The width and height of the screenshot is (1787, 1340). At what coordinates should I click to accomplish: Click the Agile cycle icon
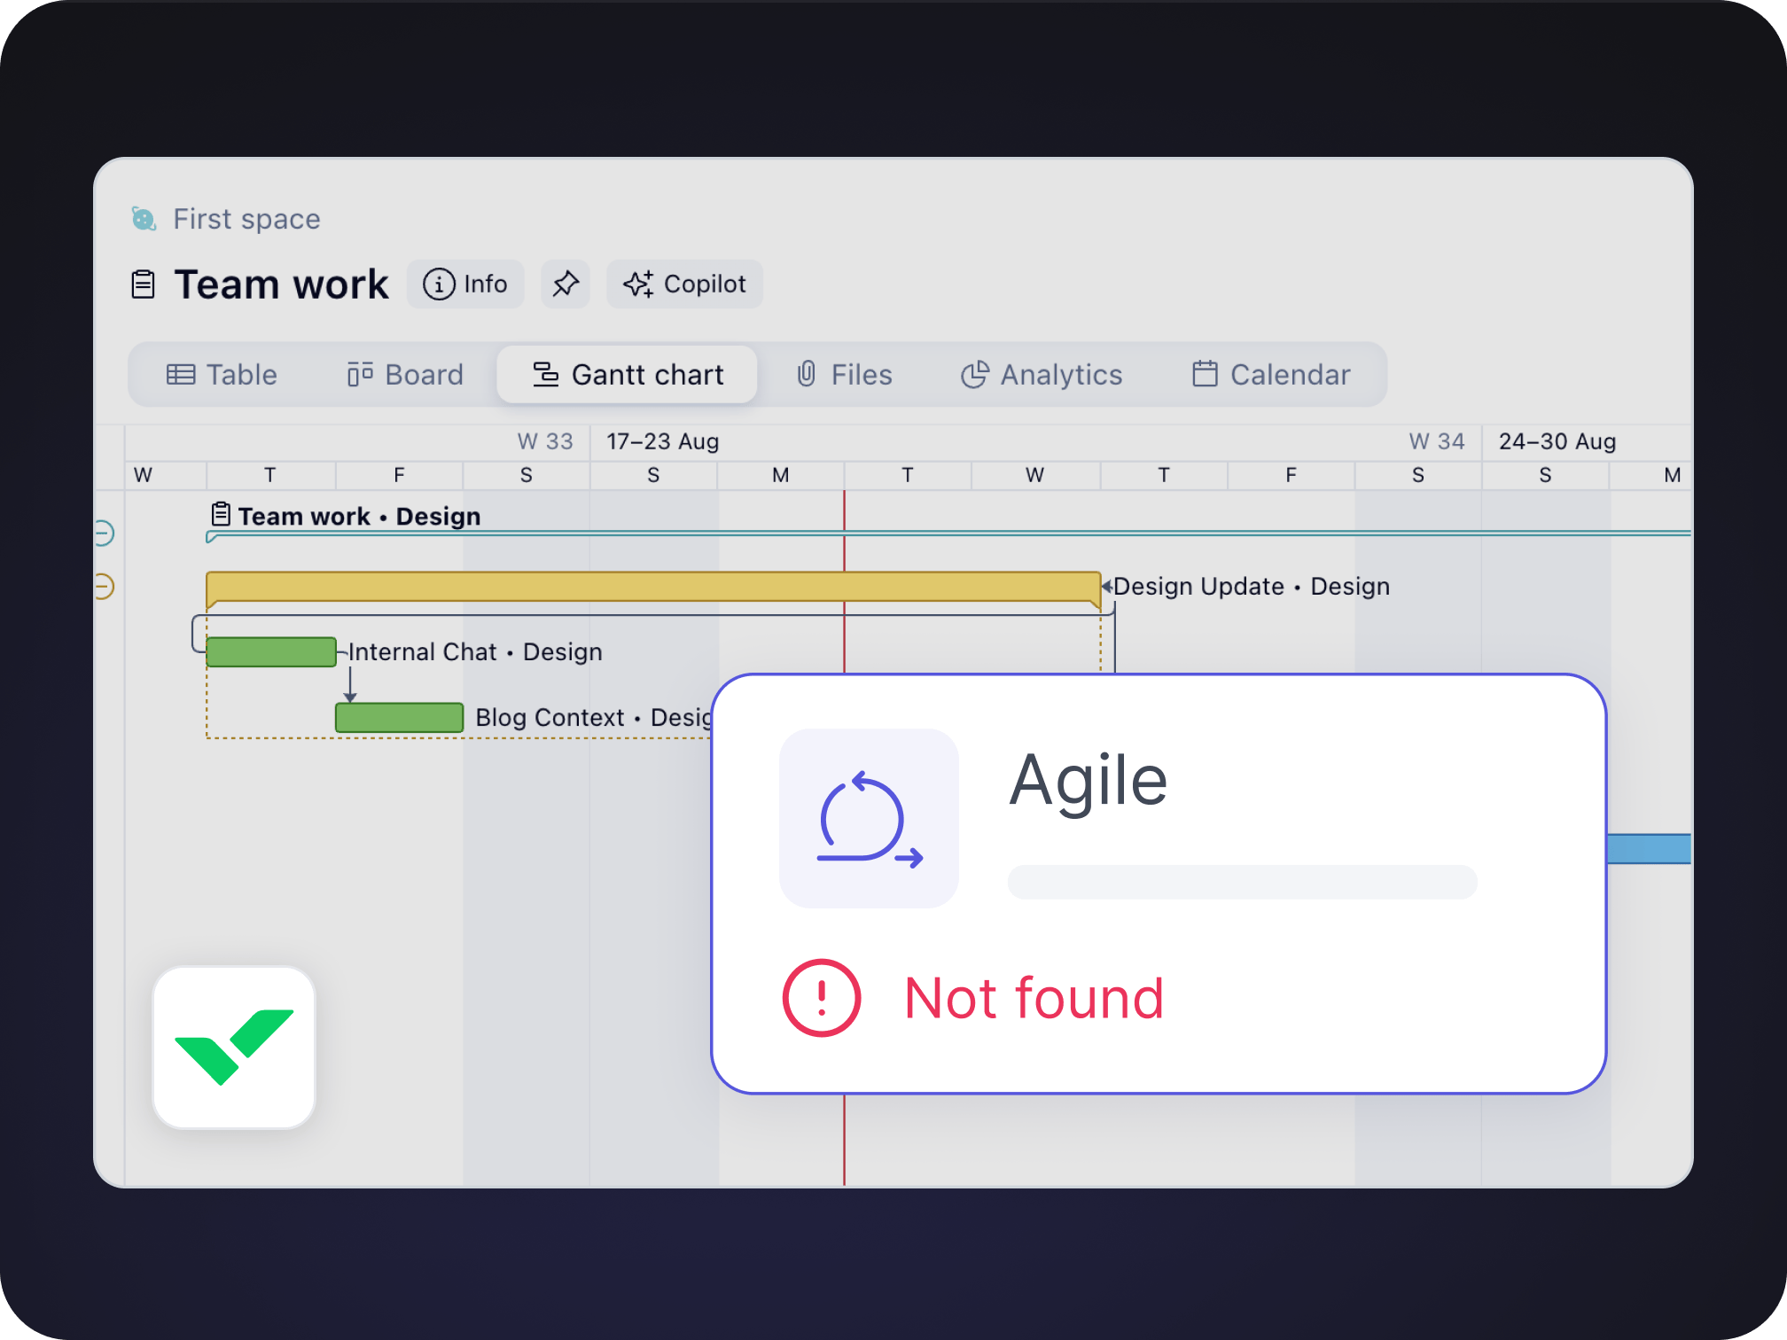(x=869, y=819)
